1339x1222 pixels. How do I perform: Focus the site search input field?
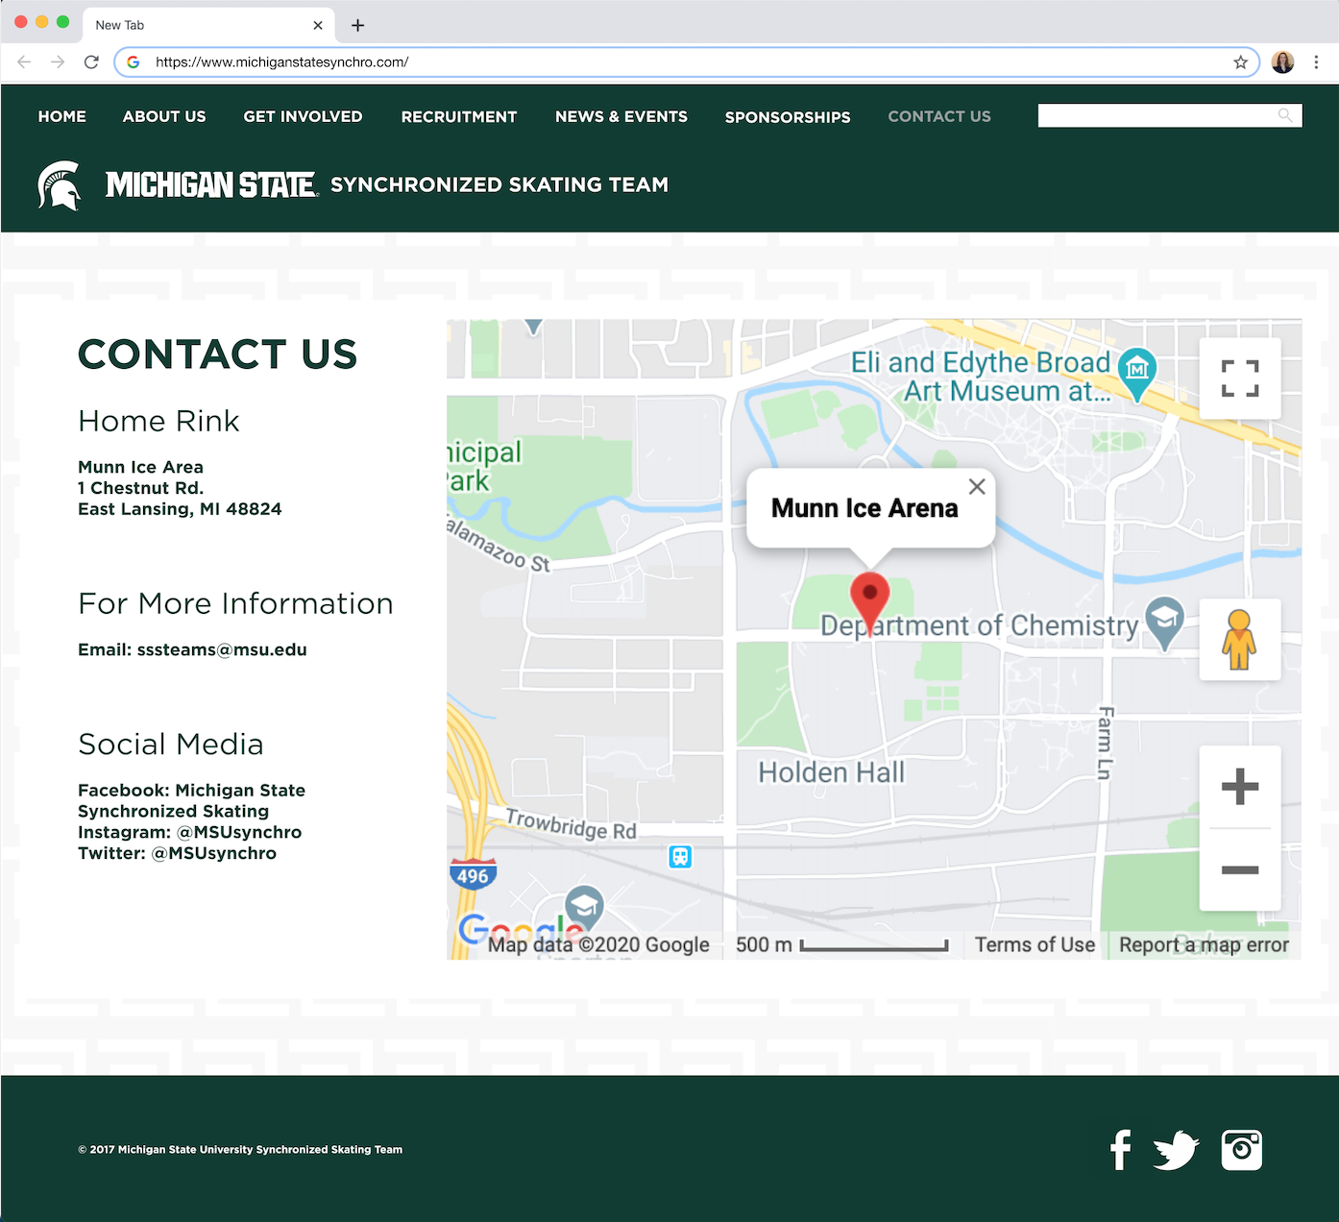click(x=1170, y=115)
